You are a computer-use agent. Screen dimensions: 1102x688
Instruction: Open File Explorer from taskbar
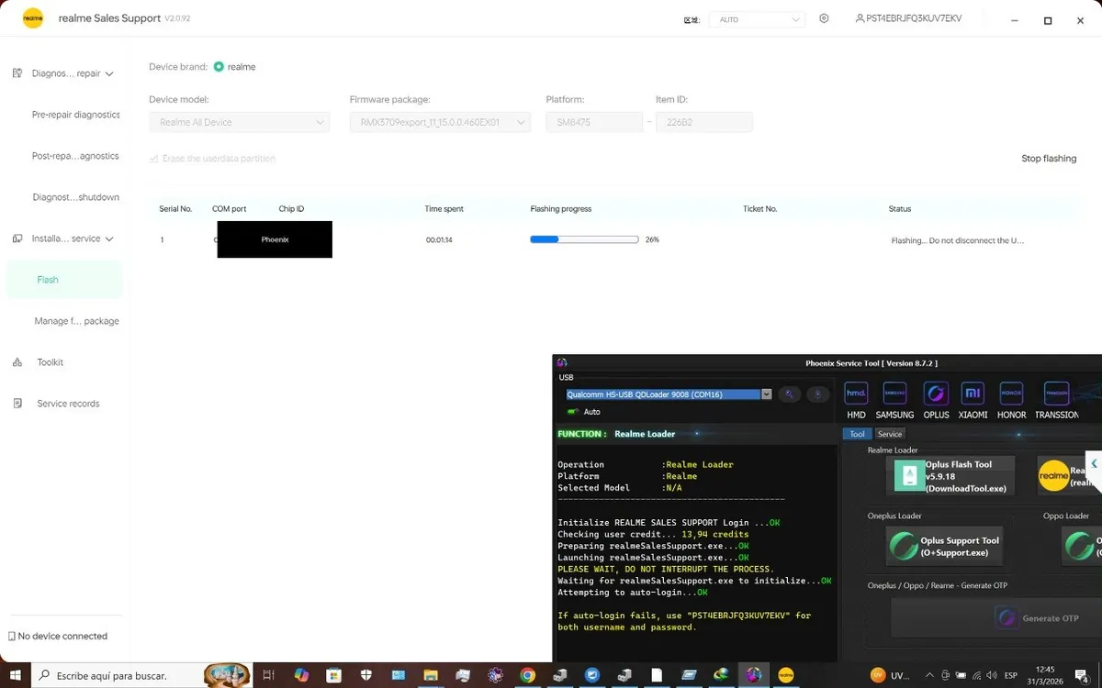tap(430, 675)
